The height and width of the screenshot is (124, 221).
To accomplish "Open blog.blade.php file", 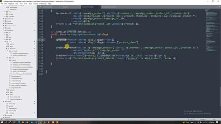I will (16, 76).
